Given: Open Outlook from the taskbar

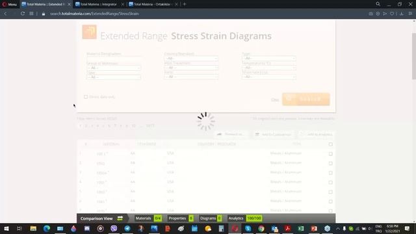Looking at the screenshot, I should coord(274,228).
